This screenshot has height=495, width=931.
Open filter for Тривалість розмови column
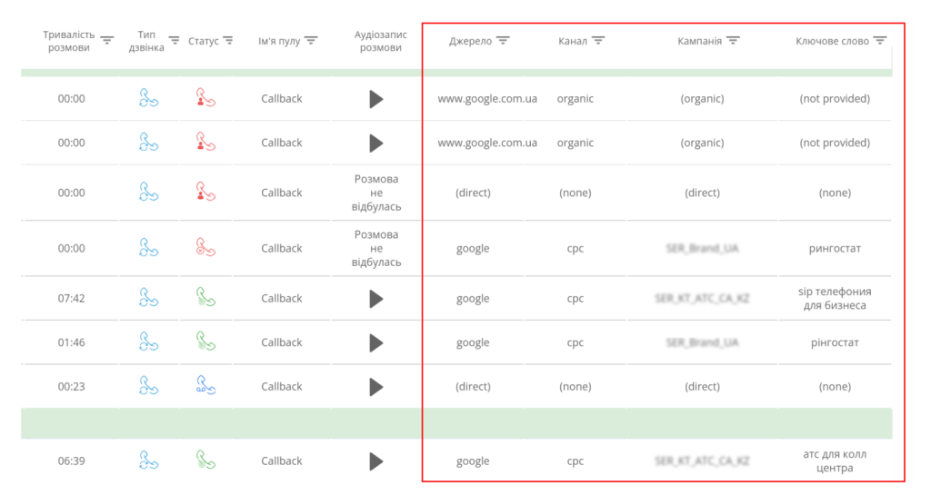pyautogui.click(x=107, y=40)
